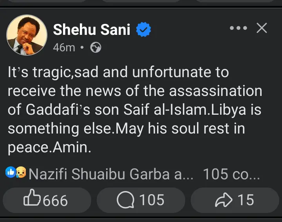Click the 666 likes count
This screenshot has width=282, height=222.
click(x=55, y=200)
